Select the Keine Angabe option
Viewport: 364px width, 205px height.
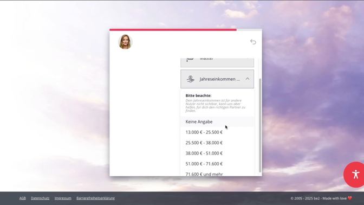pyautogui.click(x=217, y=122)
